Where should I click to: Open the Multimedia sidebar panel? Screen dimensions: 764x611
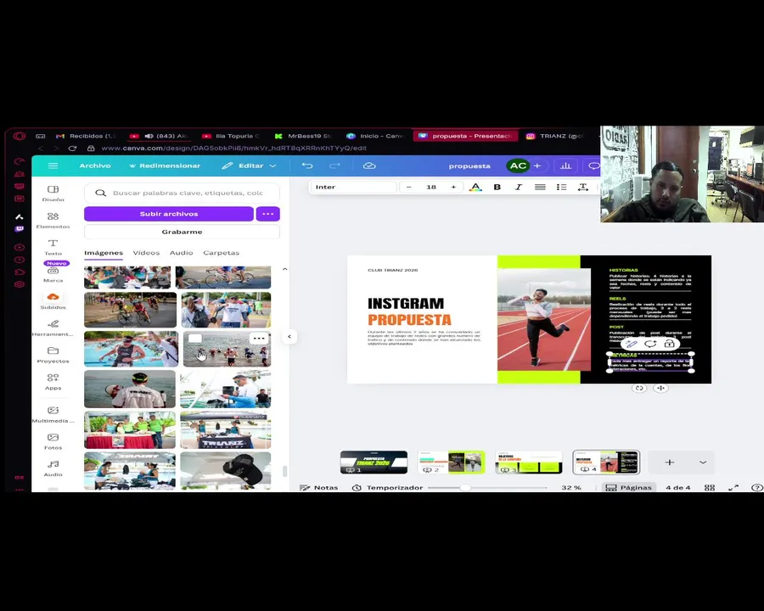53,414
